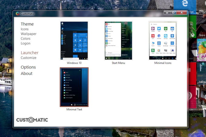The image size is (206, 137).
Task: Maximize the Customatic window
Action: (x=173, y=13)
